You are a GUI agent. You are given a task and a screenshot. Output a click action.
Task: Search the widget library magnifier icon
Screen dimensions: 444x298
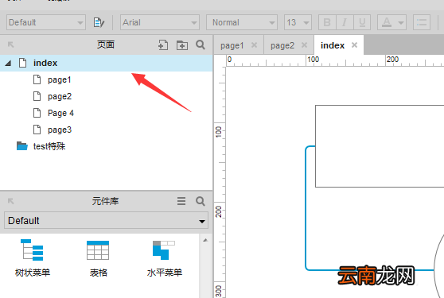pos(201,201)
